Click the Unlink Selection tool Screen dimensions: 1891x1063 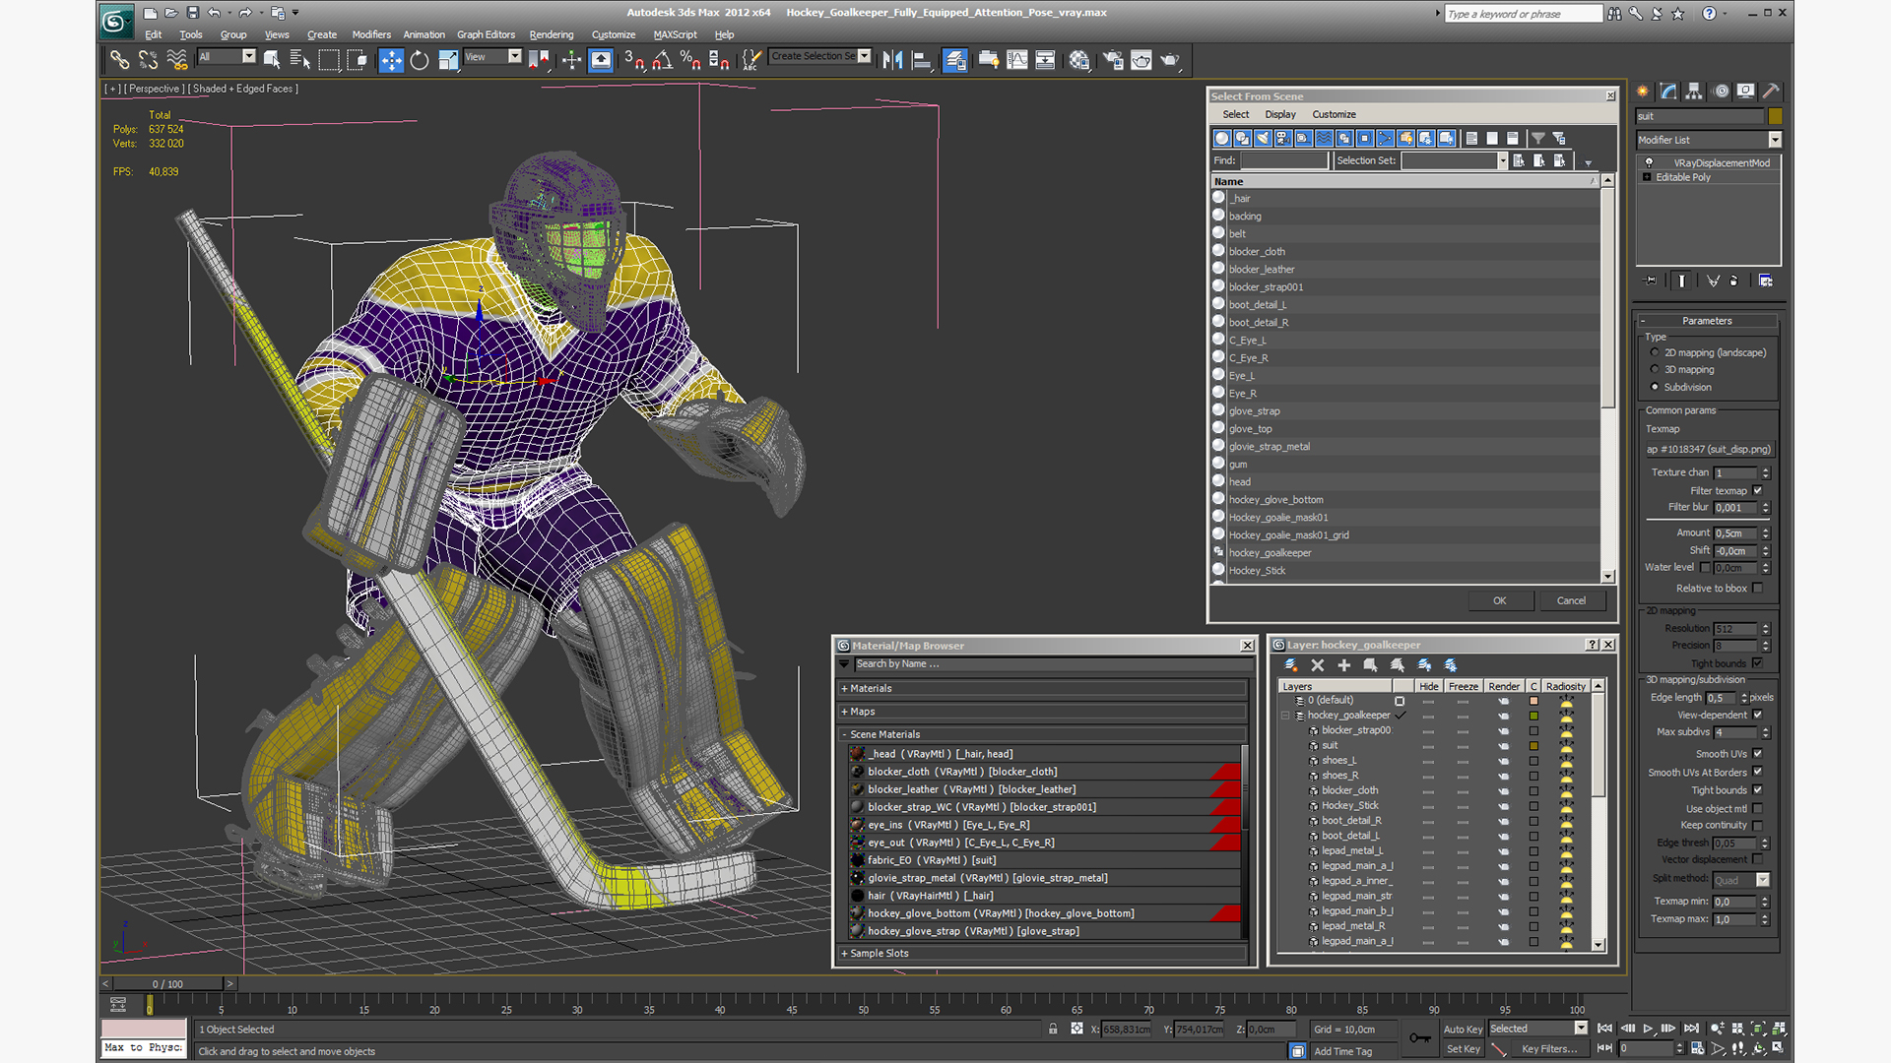(x=148, y=60)
